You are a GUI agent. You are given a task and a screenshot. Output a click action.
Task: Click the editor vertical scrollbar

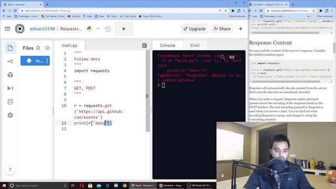coord(148,91)
